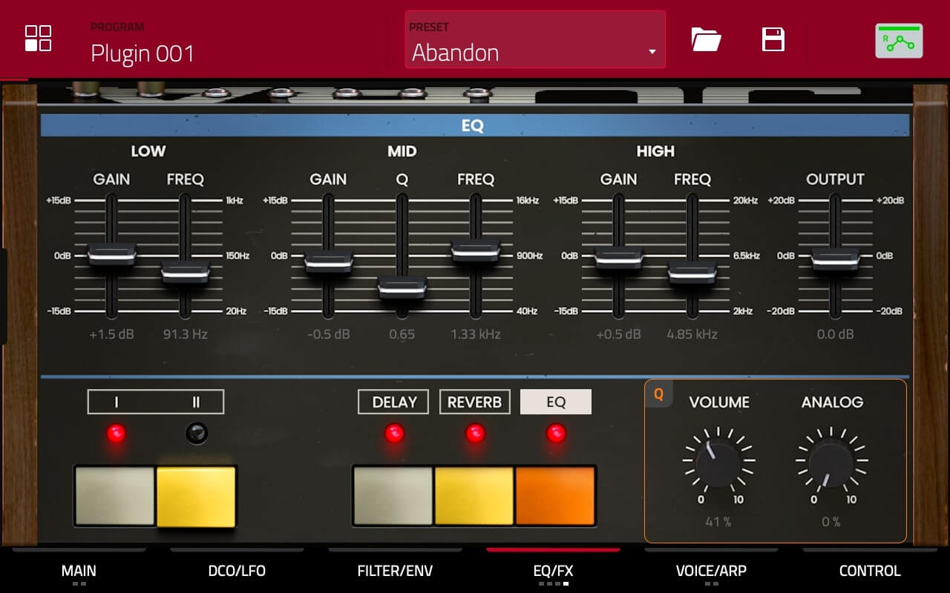The image size is (950, 593).
Task: Enable chorus I pad
Action: (x=114, y=493)
